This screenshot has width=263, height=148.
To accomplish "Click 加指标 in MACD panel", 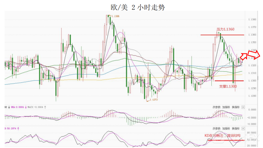I will tap(226, 107).
